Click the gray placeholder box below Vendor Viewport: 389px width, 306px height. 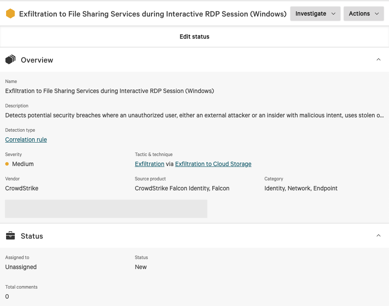pos(106,209)
